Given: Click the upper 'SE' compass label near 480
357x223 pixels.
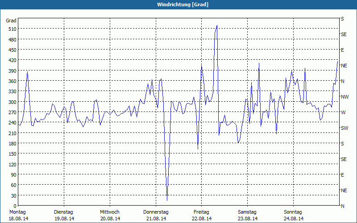Looking at the screenshot, I should coord(344,34).
